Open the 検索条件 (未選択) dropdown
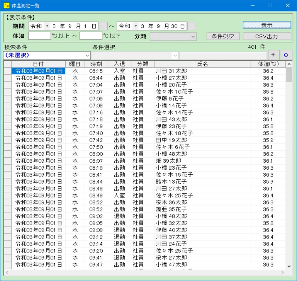 click(x=87, y=55)
